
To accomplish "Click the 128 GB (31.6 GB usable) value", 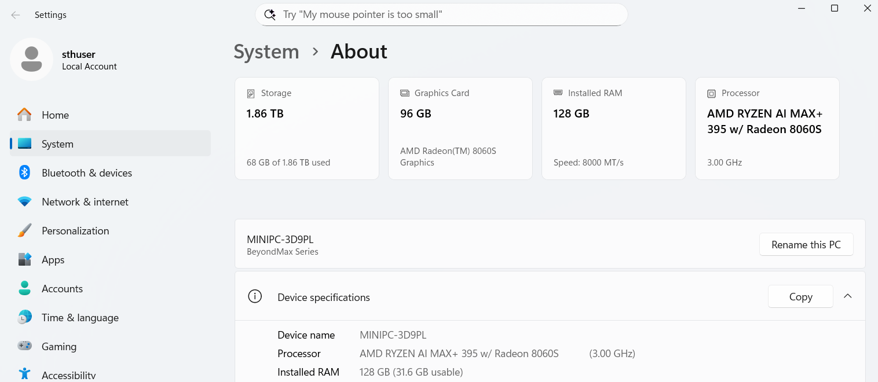I will 411,372.
